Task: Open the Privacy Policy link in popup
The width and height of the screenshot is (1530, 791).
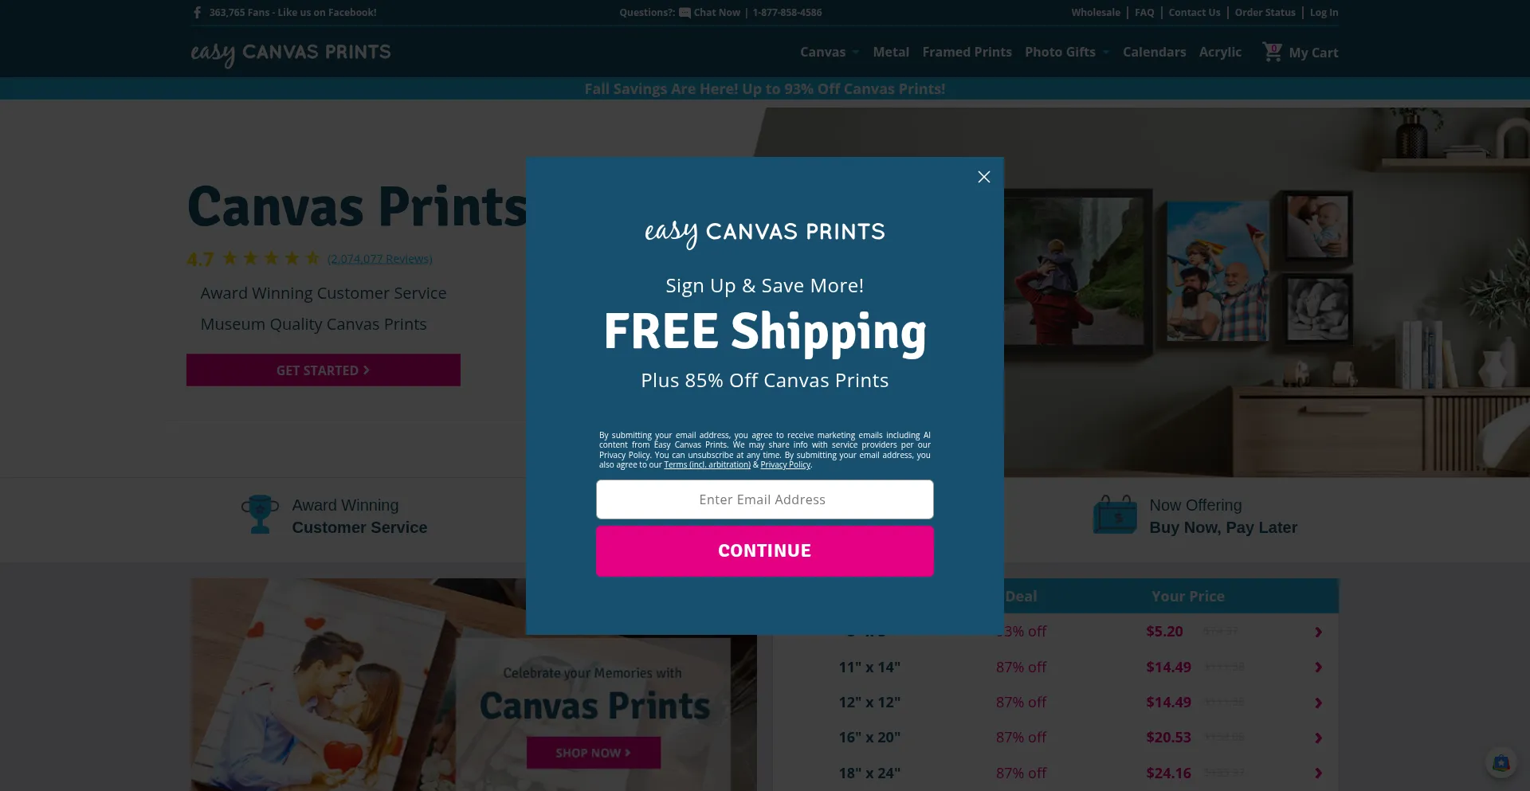Action: point(785,465)
